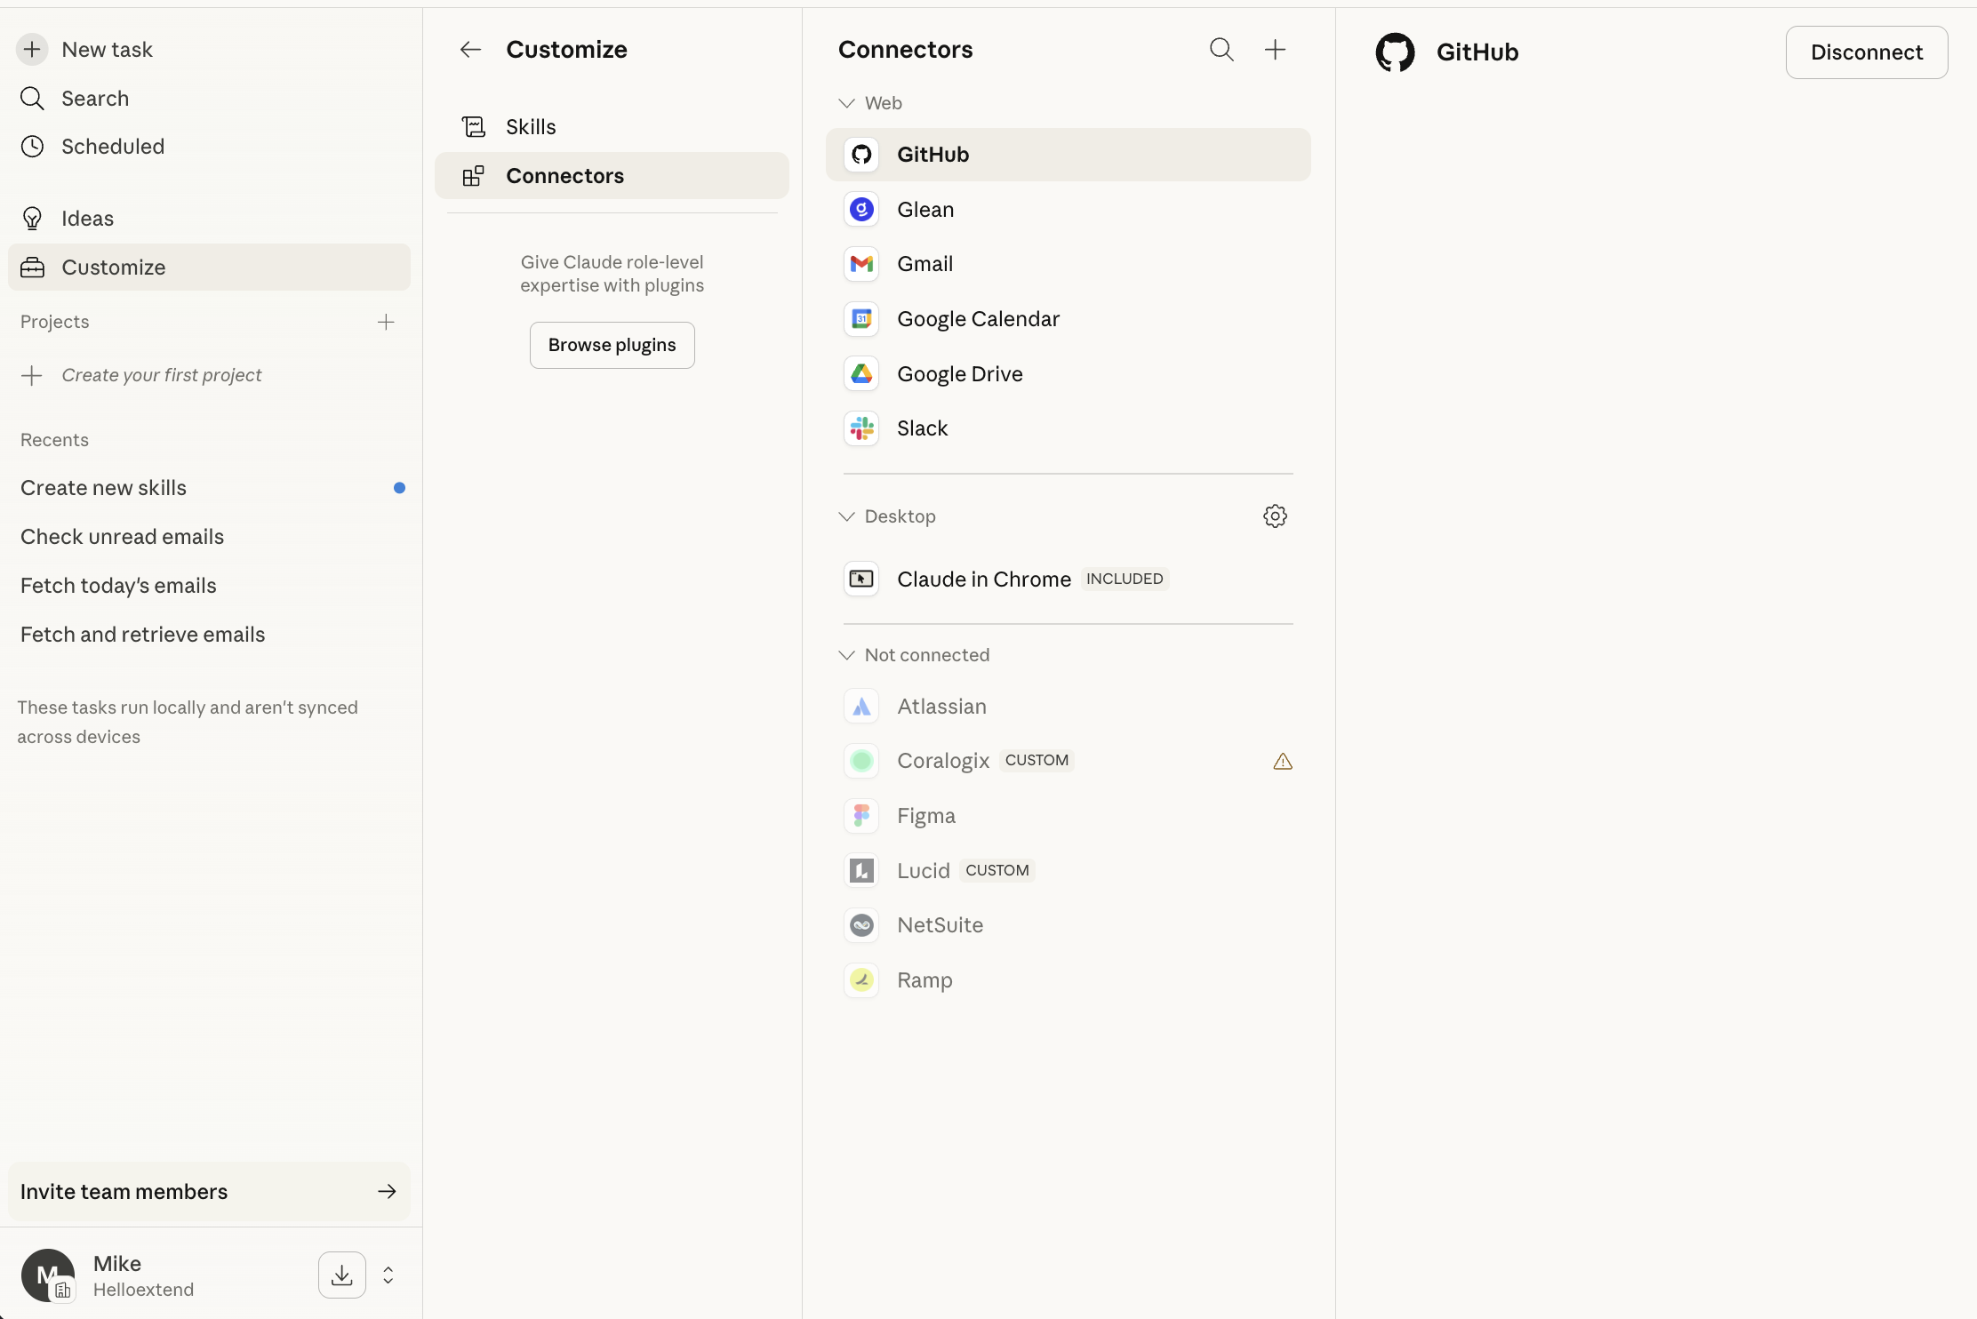Click the Search magnifier in left sidebar
The height and width of the screenshot is (1319, 1977).
32,99
